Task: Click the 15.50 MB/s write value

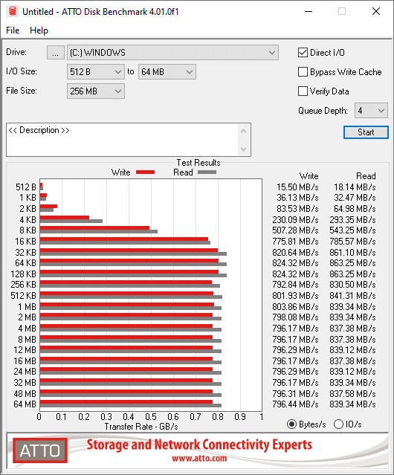Action: 297,187
